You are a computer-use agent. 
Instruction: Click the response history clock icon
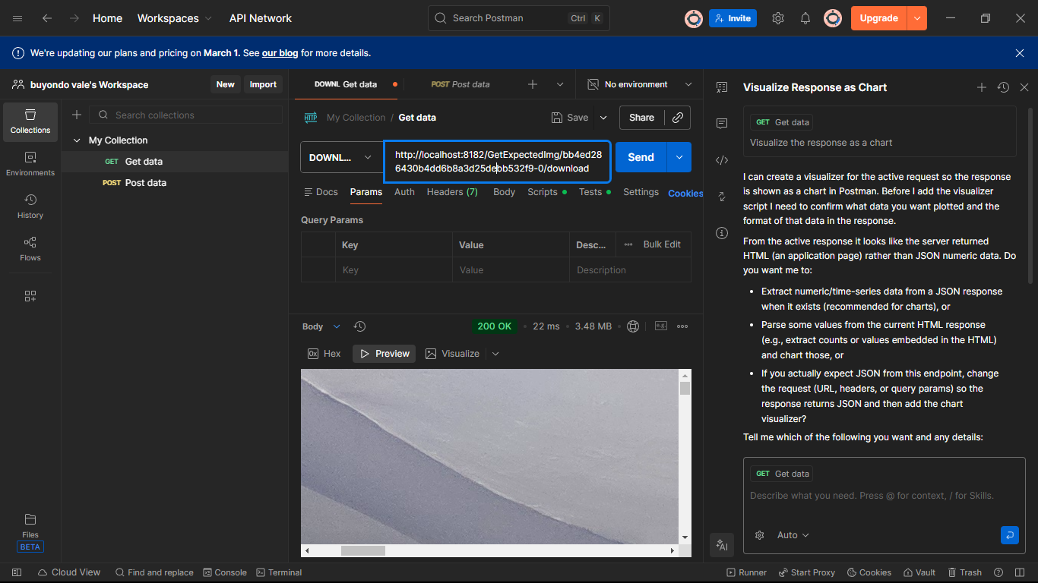point(360,326)
